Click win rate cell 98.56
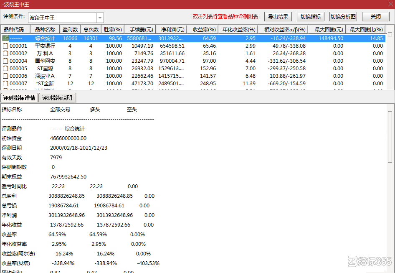395x273 pixels. click(x=115, y=38)
